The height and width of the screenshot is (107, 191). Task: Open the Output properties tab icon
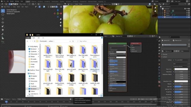[159, 48]
